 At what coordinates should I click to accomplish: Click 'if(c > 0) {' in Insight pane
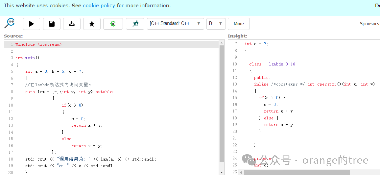coord(272,98)
